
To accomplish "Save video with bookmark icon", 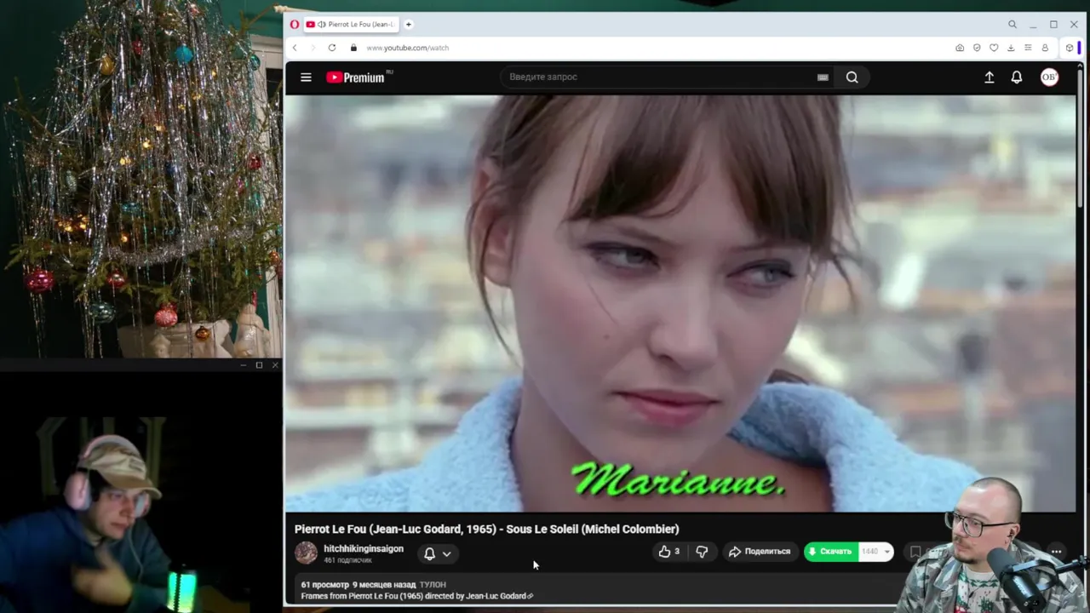I will coord(915,552).
